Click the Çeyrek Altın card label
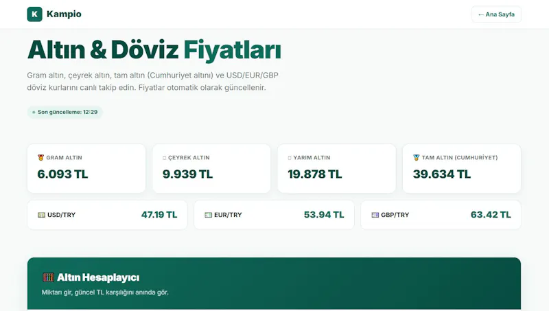 point(189,158)
